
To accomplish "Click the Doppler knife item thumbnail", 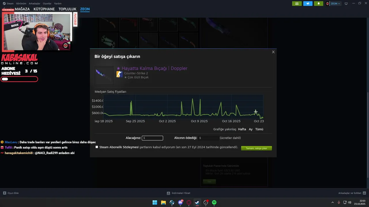I will point(104,75).
